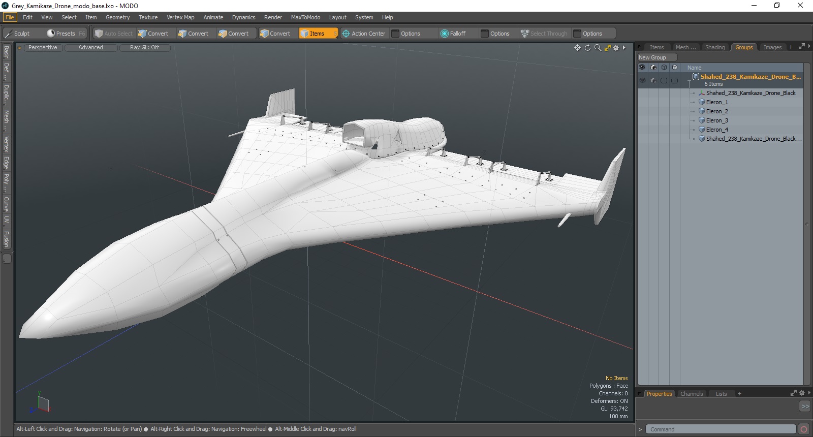This screenshot has height=437, width=813.
Task: Expand the Properties panel to full size
Action: (794, 393)
